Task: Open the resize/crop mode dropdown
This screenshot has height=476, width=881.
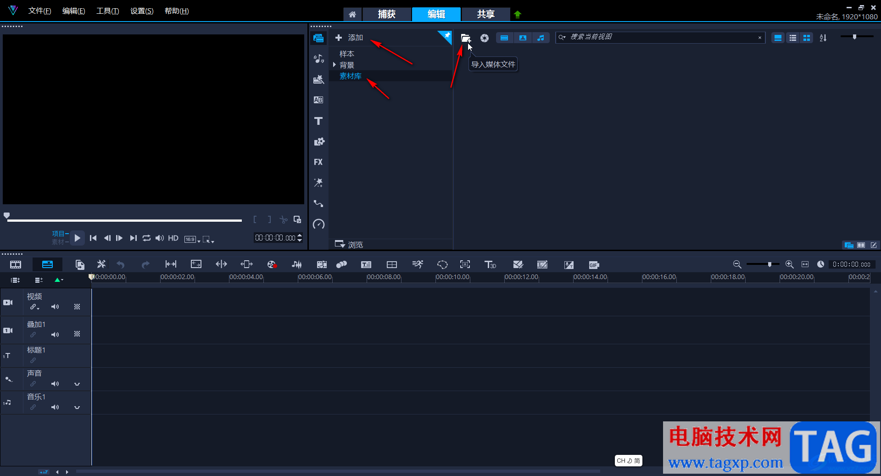Action: pyautogui.click(x=209, y=239)
